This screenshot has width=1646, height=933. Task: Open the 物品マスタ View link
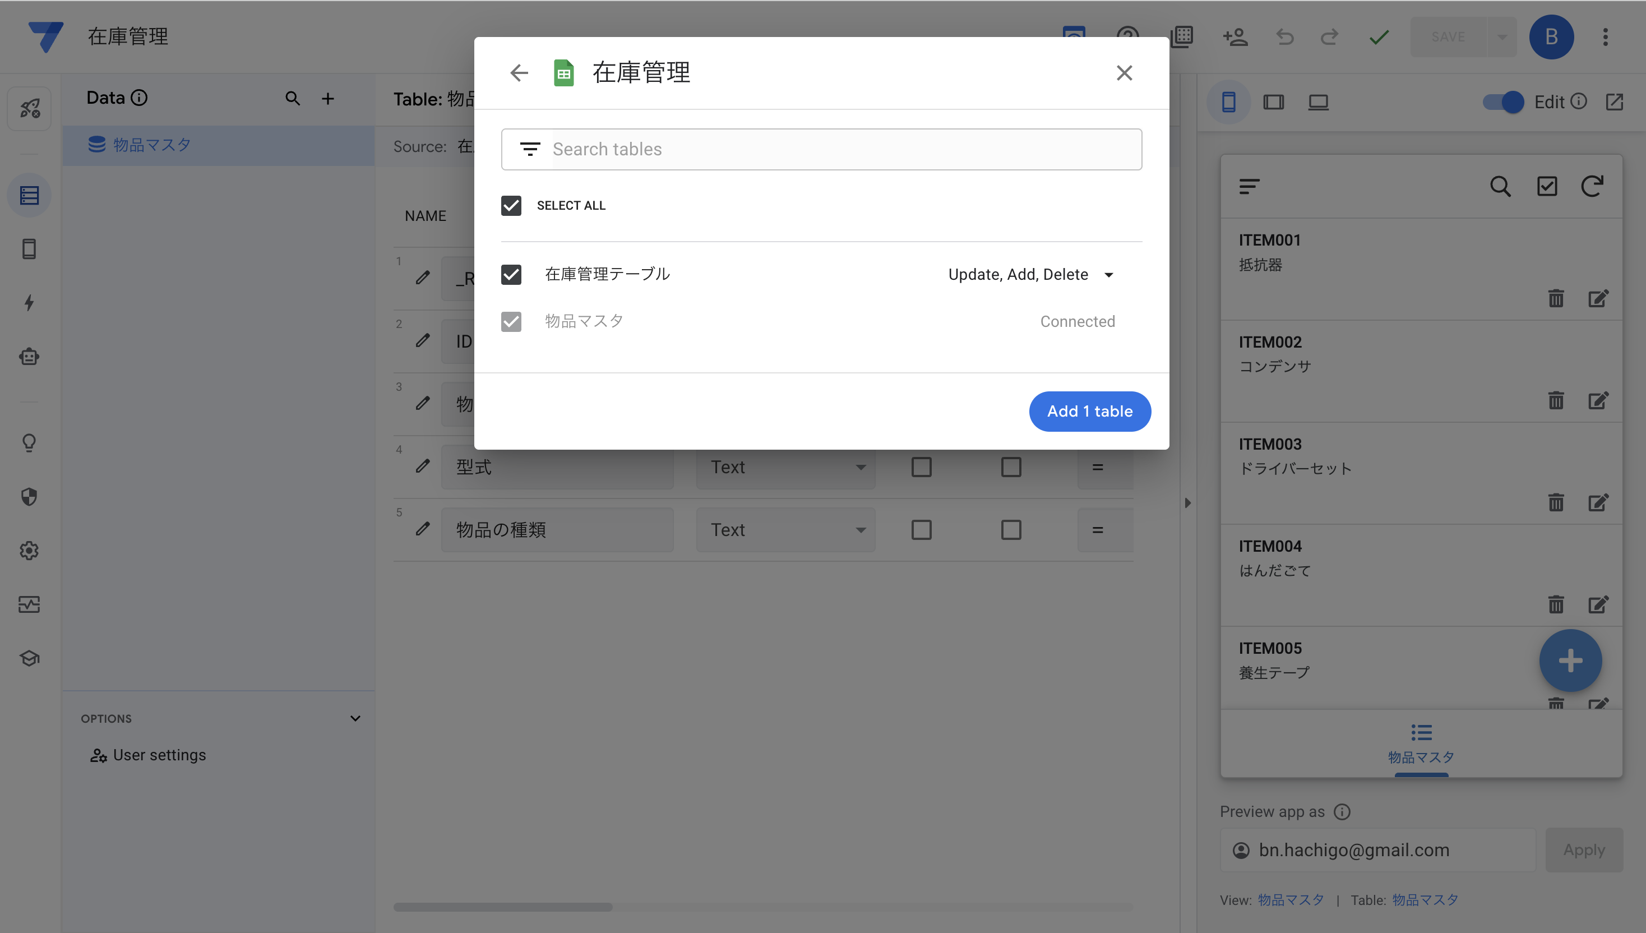tap(1291, 900)
